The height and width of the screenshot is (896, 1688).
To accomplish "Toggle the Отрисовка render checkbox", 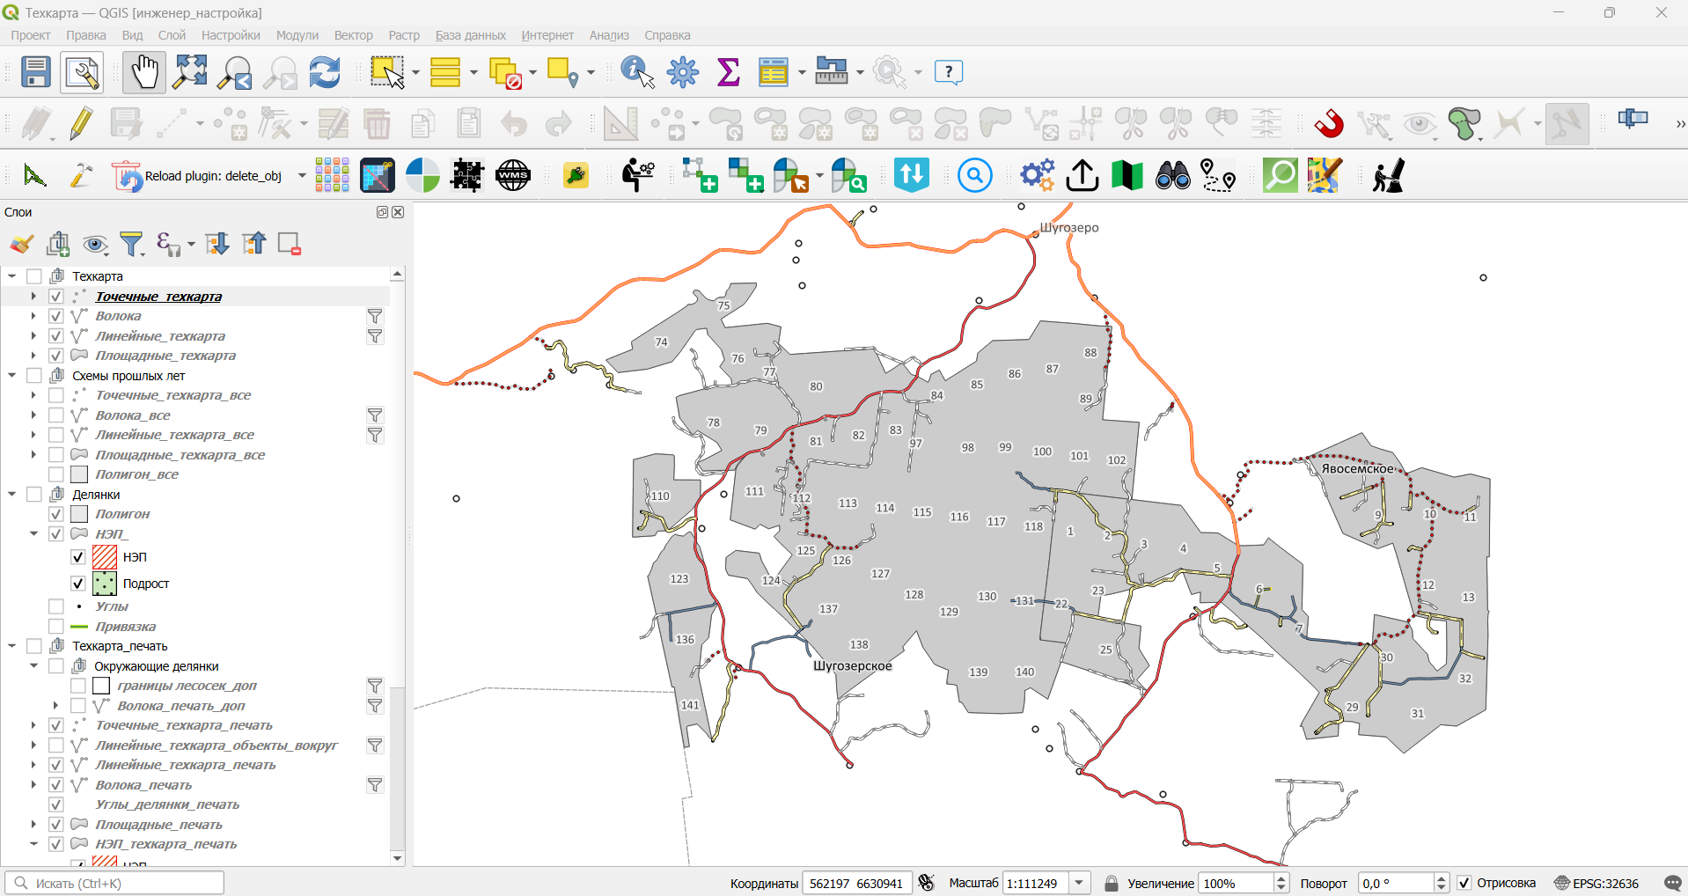I will coord(1464,883).
